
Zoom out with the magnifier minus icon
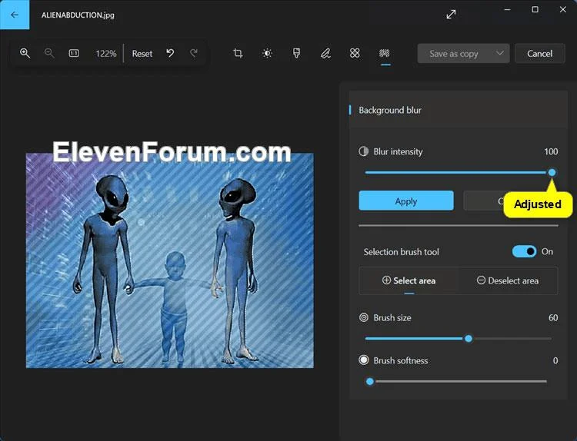49,53
